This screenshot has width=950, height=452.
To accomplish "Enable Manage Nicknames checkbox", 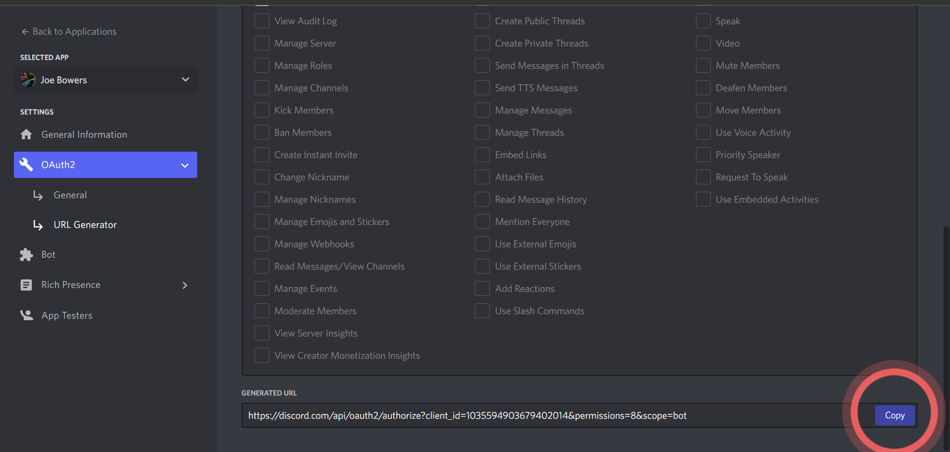I will (262, 199).
